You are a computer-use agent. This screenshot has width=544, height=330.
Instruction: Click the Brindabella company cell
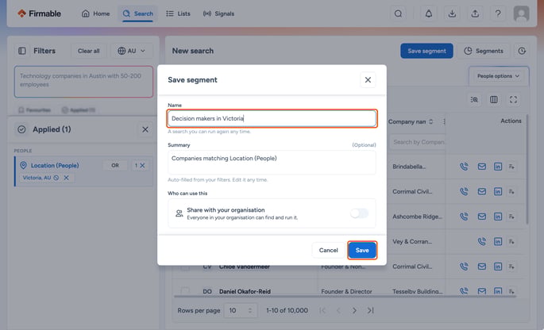[x=409, y=167]
